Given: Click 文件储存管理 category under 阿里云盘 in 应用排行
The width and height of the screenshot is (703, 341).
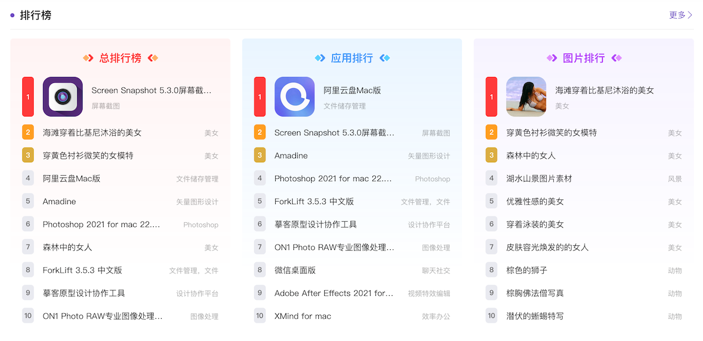Looking at the screenshot, I should point(345,106).
